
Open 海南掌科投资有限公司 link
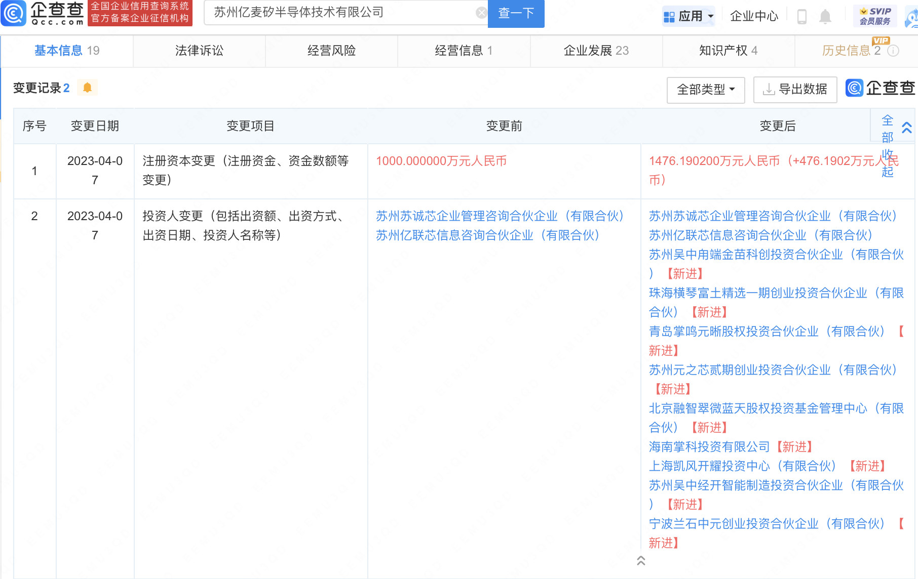[x=709, y=447]
